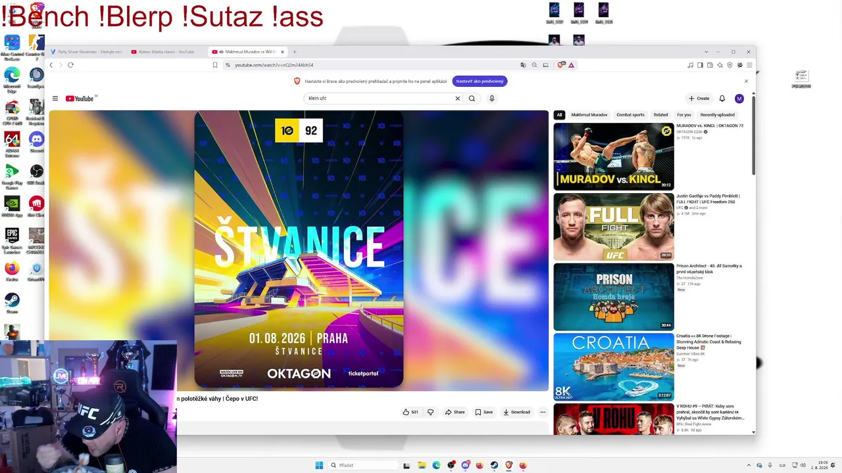
Task: Open Epic Games Launcher shortcut
Action: click(x=12, y=240)
